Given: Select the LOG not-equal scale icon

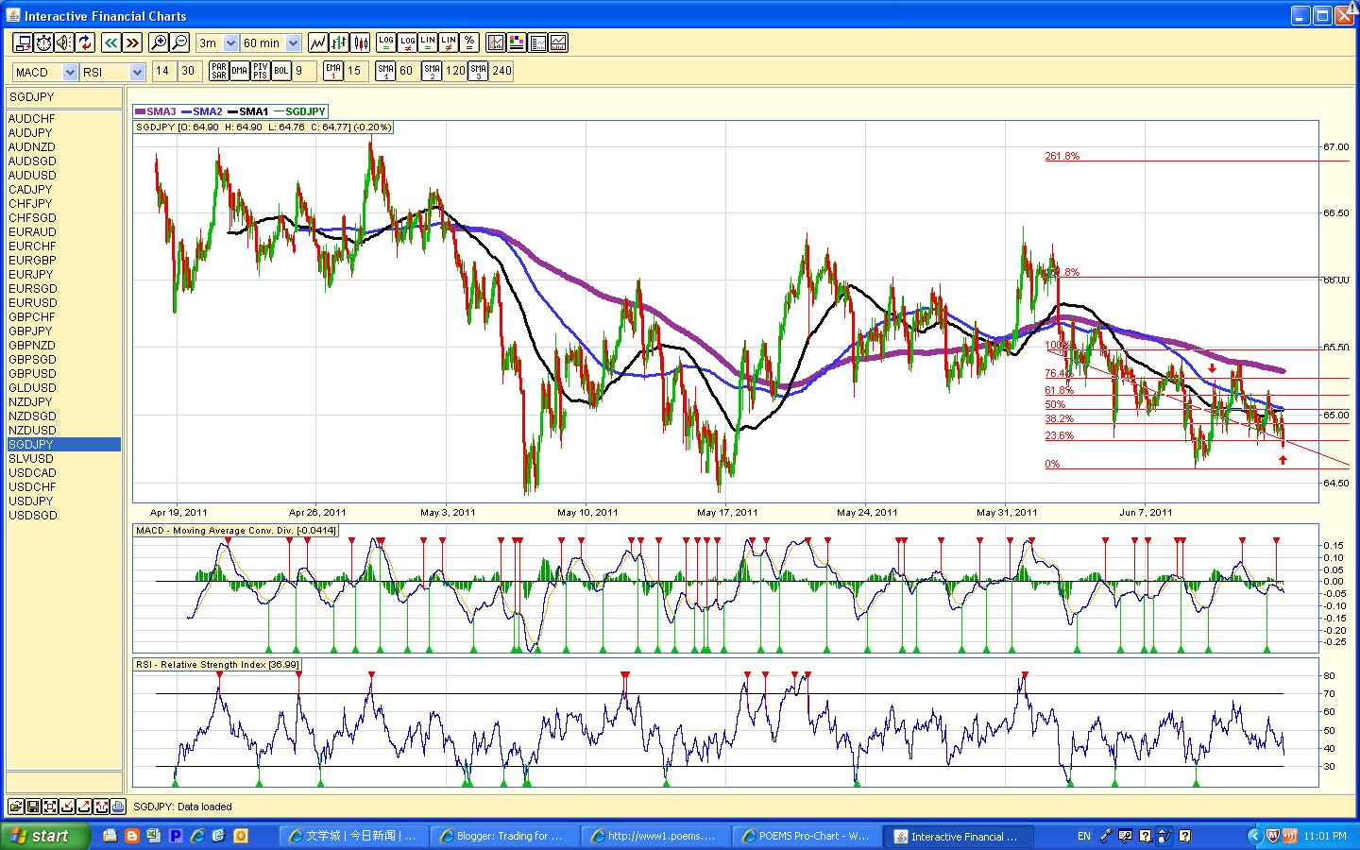Looking at the screenshot, I should point(407,42).
